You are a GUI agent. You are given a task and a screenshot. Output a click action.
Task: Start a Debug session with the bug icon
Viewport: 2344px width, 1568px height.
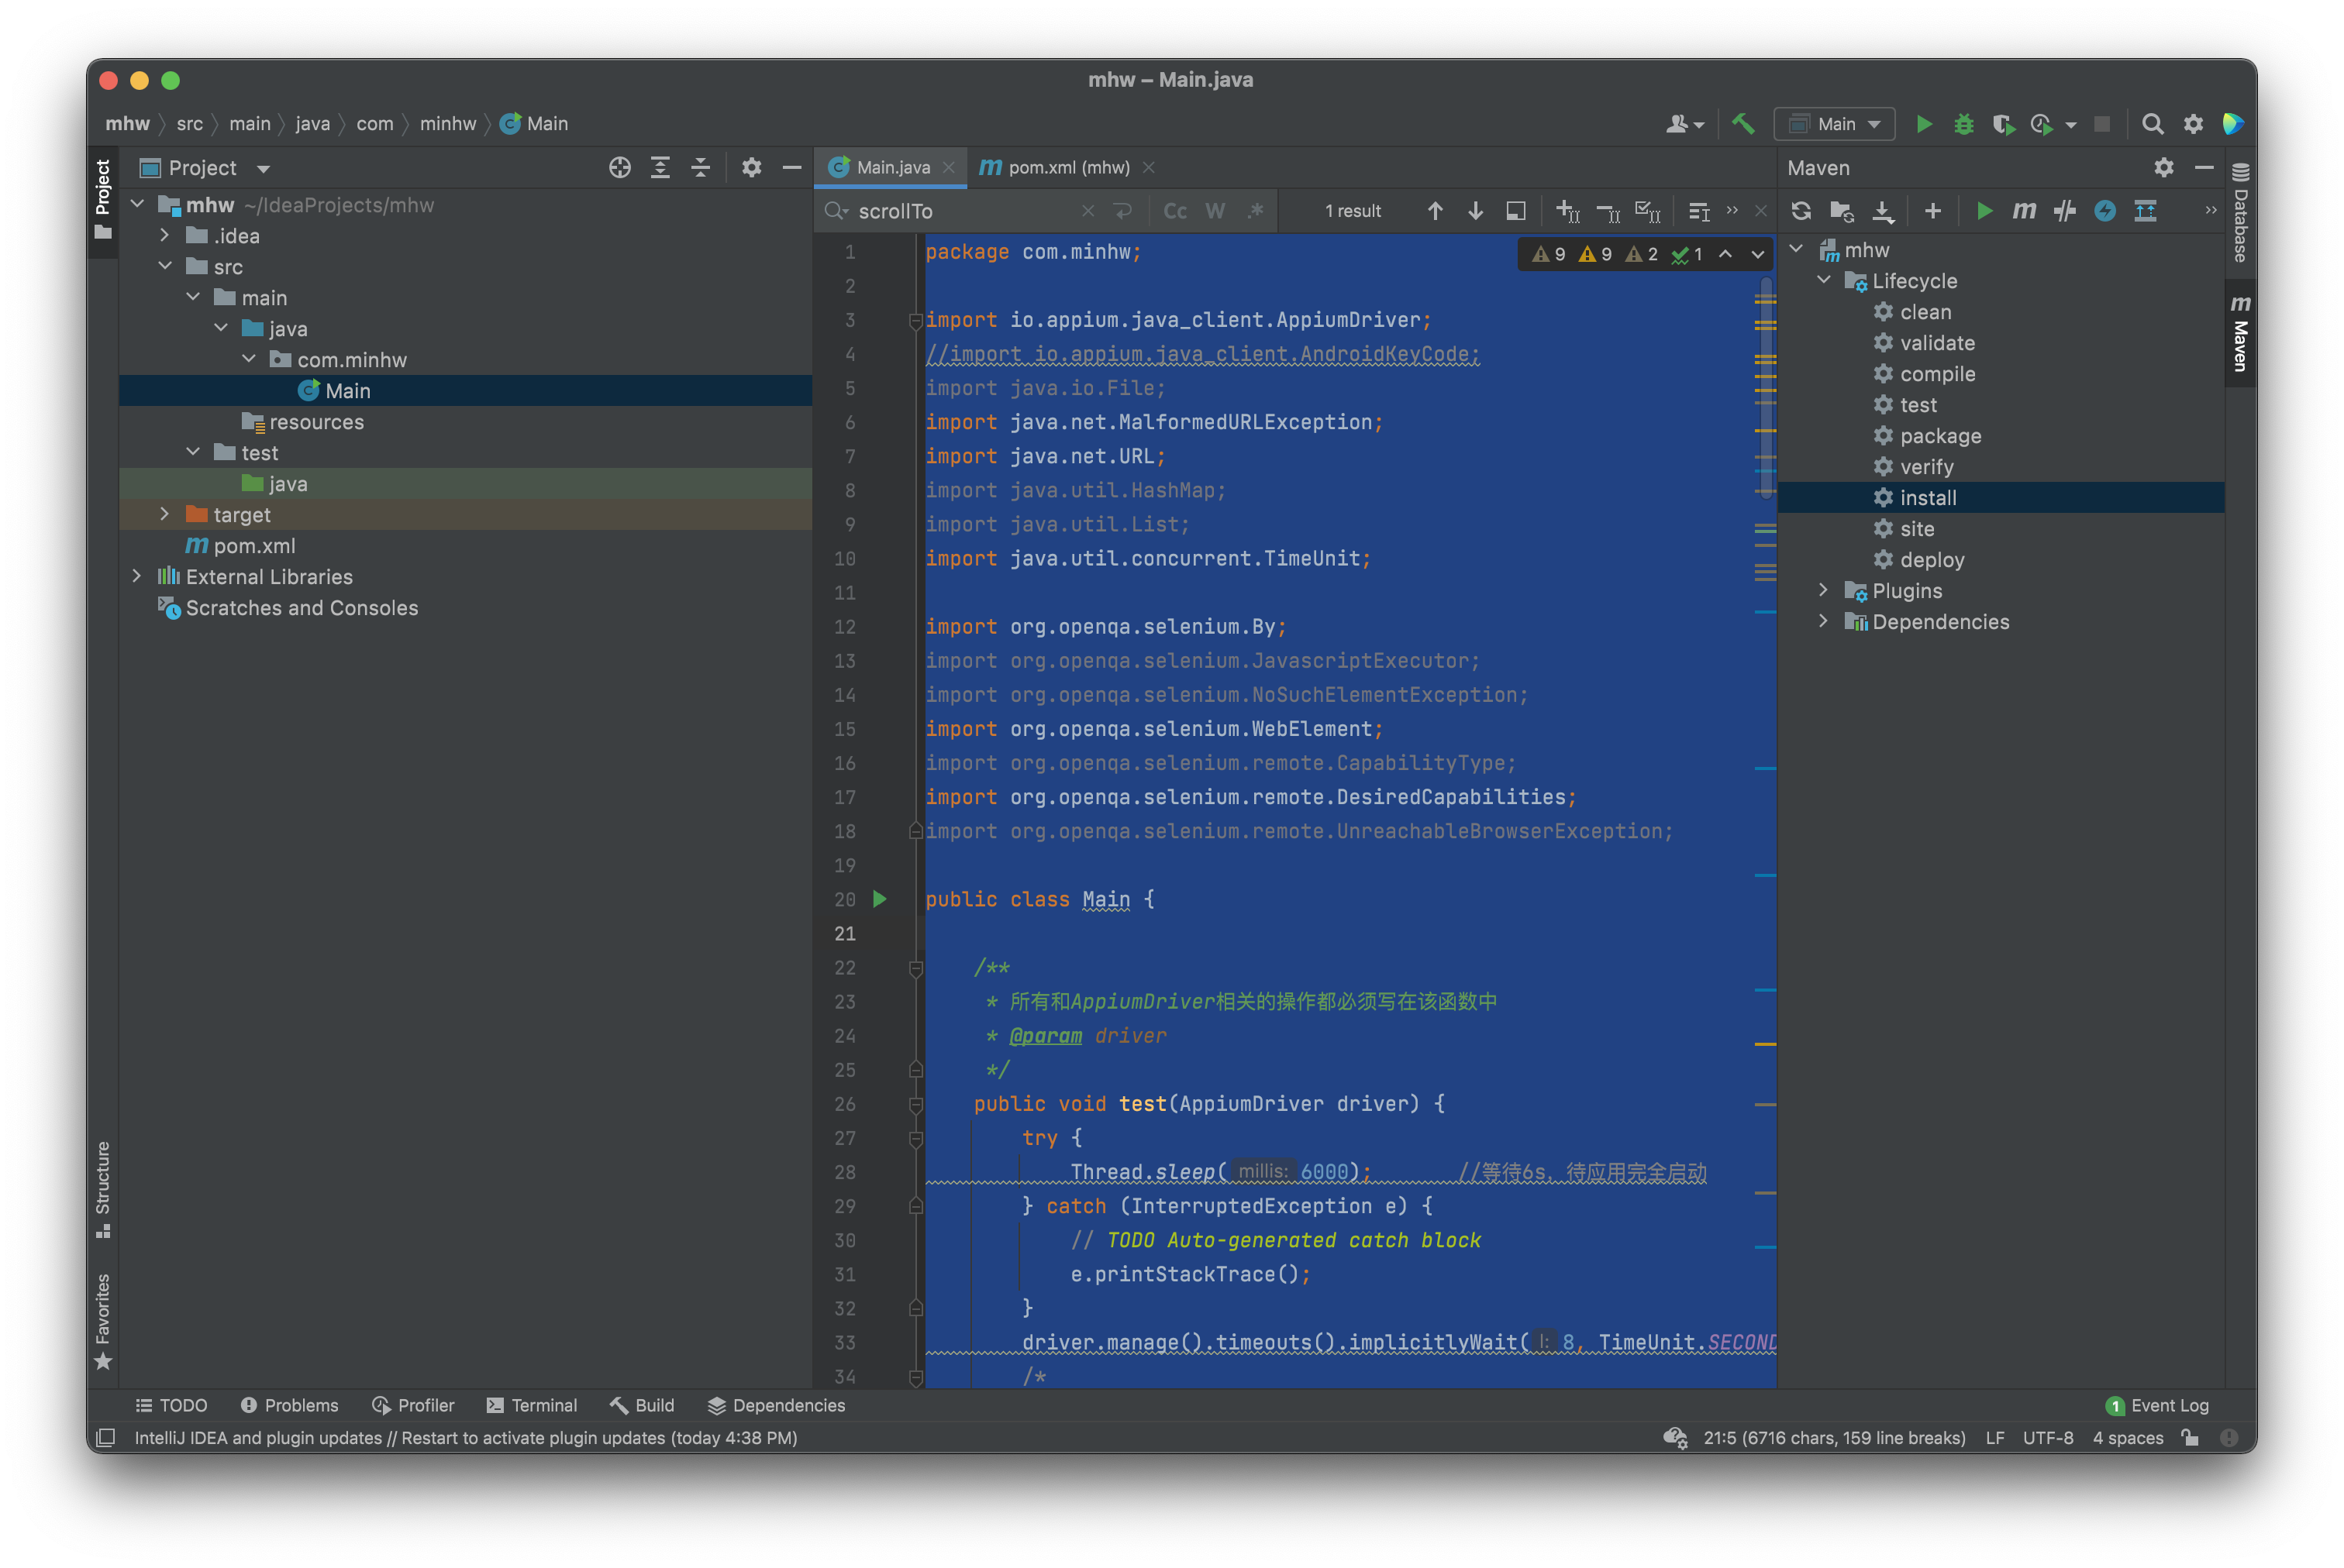[1963, 124]
